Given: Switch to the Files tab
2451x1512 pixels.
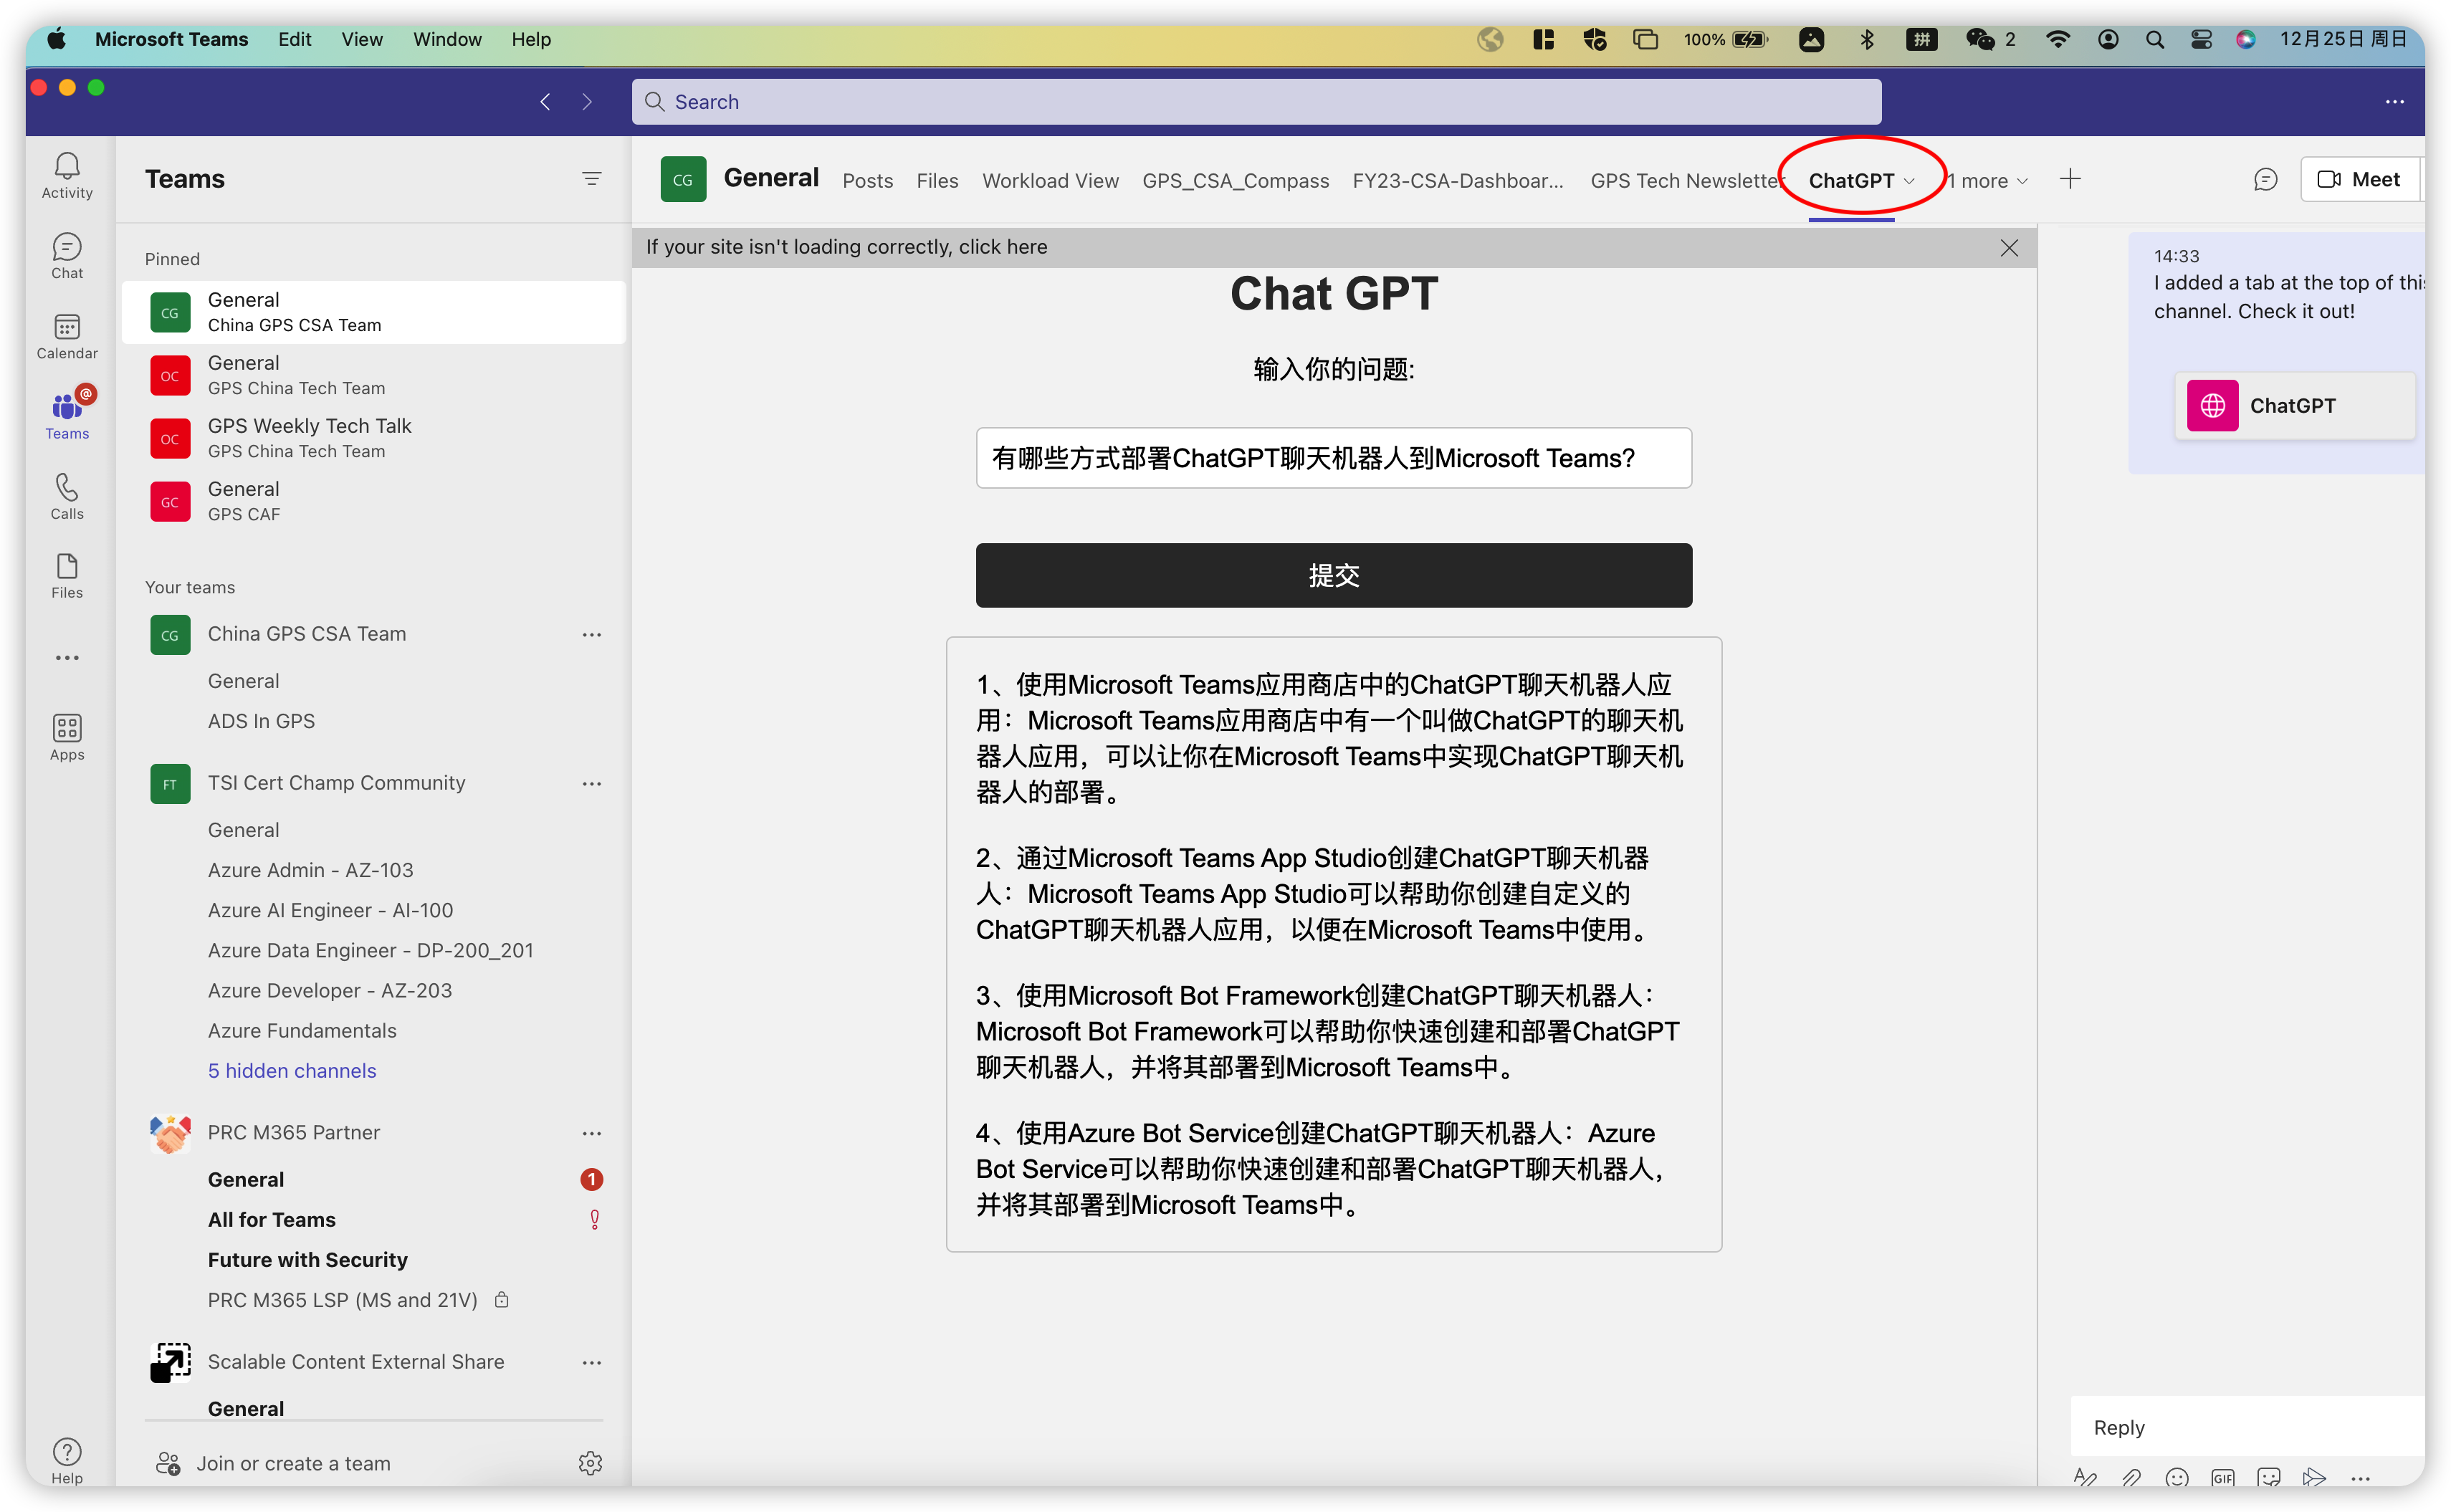Looking at the screenshot, I should coord(937,181).
